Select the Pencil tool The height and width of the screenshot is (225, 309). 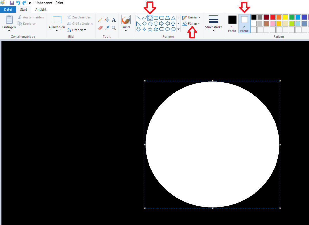100,20
